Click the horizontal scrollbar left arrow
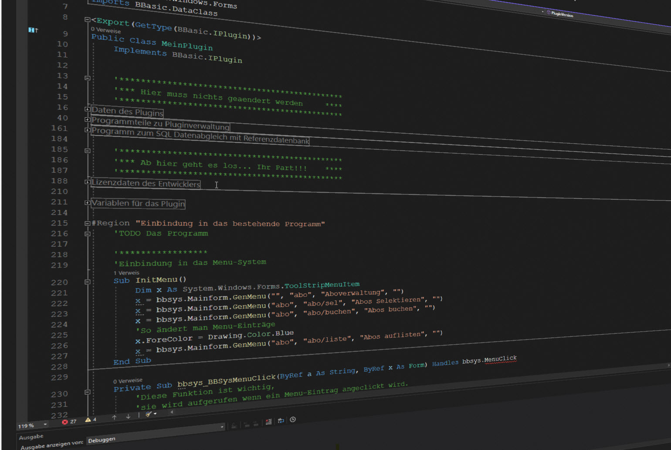The image size is (671, 450). tap(172, 412)
